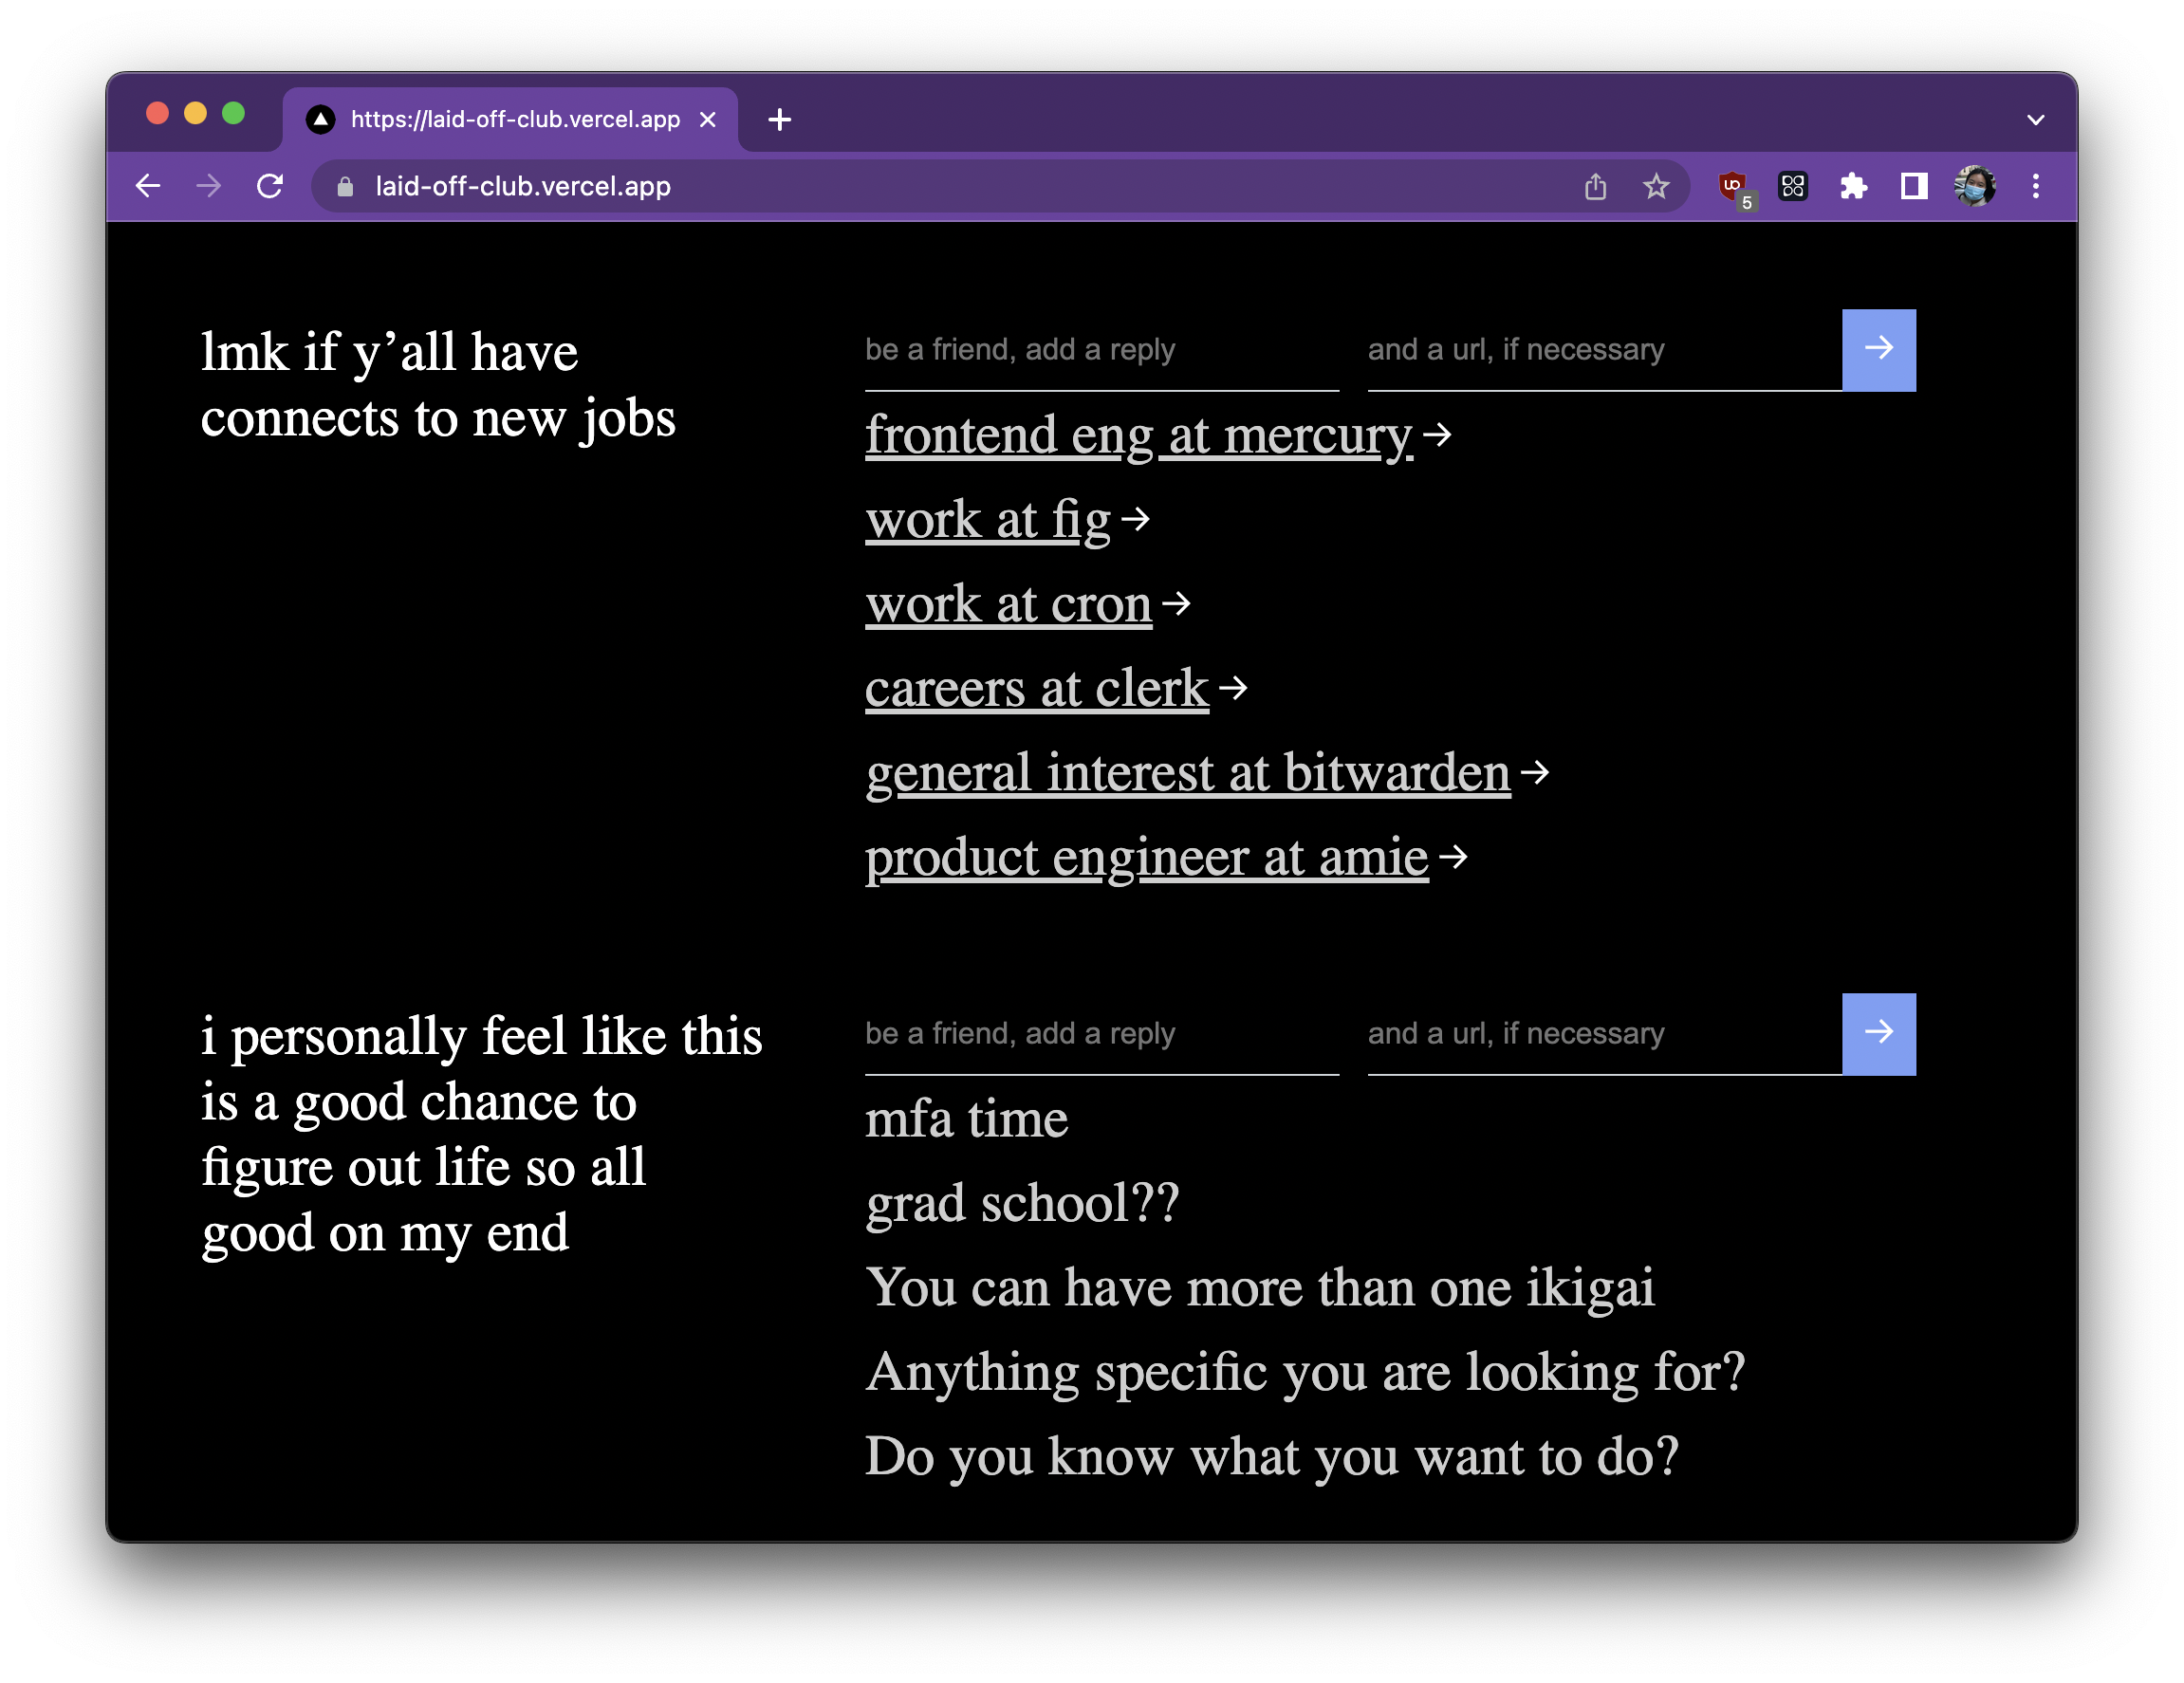Image resolution: width=2184 pixels, height=1683 pixels.
Task: Click the lock icon in the address bar
Action: [345, 187]
